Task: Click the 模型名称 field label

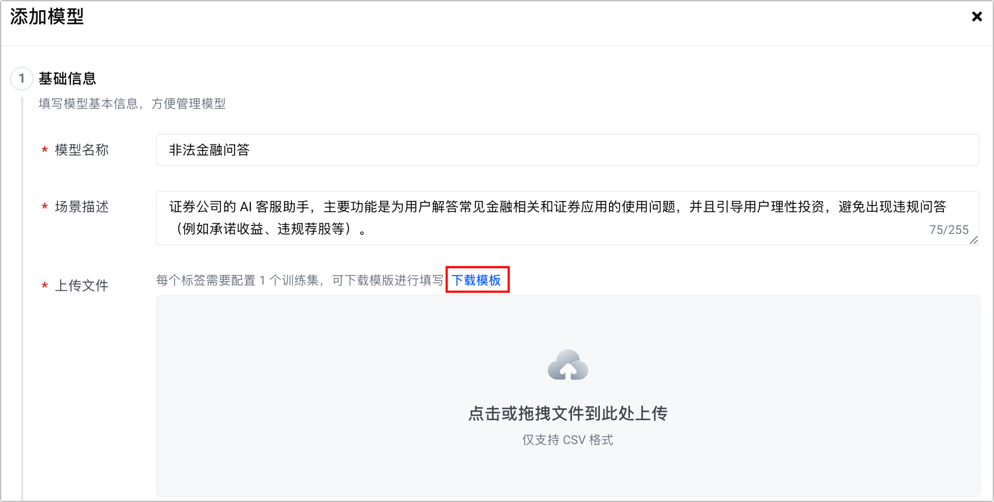Action: pos(82,150)
